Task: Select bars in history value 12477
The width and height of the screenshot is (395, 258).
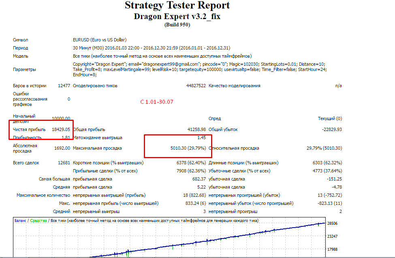Action: click(64, 86)
